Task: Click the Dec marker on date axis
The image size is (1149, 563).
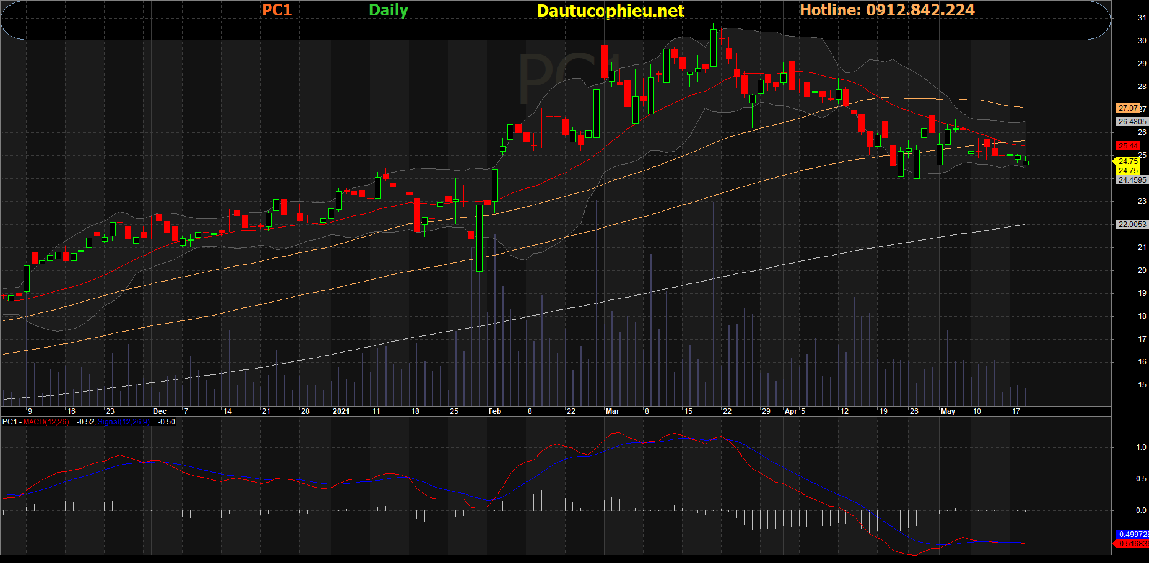Action: coord(159,411)
